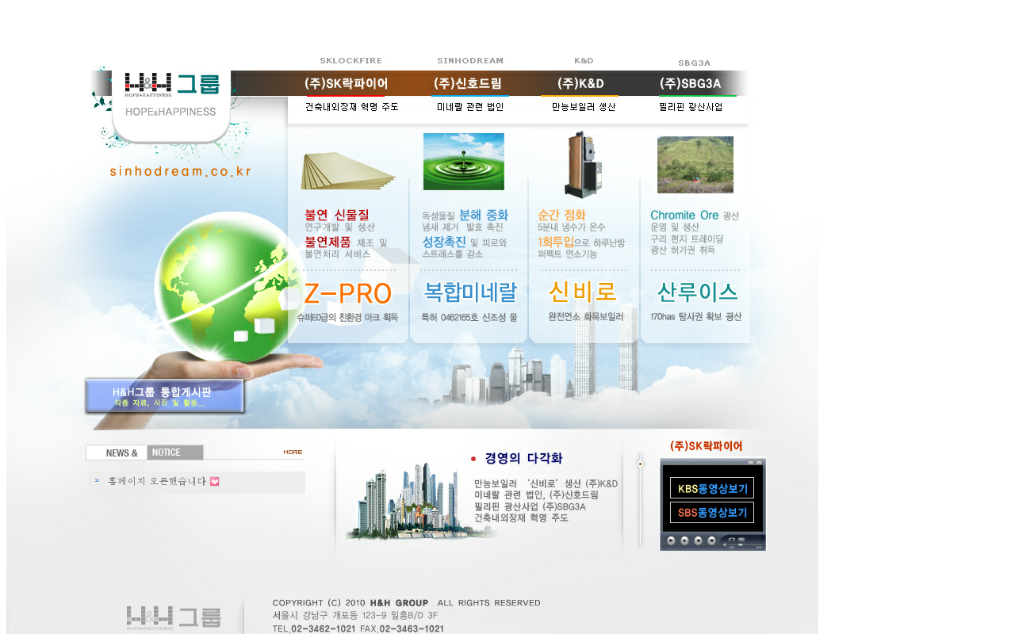Image resolution: width=1015 pixels, height=634 pixels.
Task: Open the 홈페이지 오픈했습니다 notice post
Action: click(x=157, y=481)
